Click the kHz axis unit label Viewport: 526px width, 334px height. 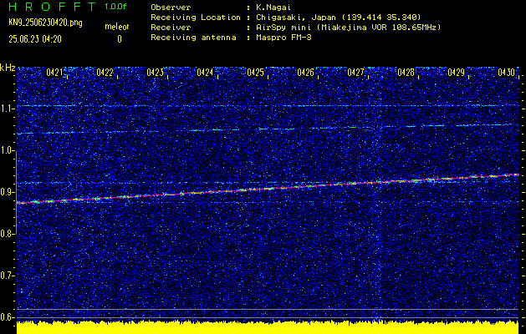pos(8,68)
